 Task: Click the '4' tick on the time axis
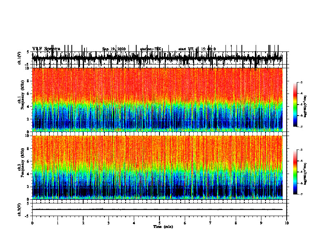click(134, 223)
